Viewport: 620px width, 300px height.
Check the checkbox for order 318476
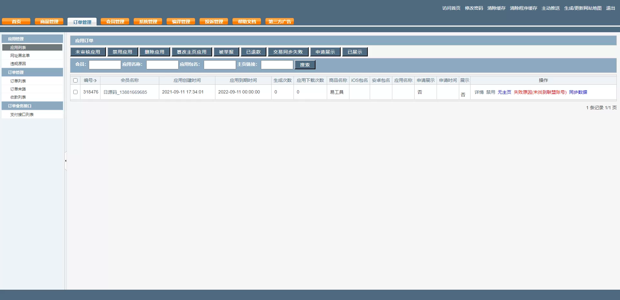pyautogui.click(x=75, y=92)
